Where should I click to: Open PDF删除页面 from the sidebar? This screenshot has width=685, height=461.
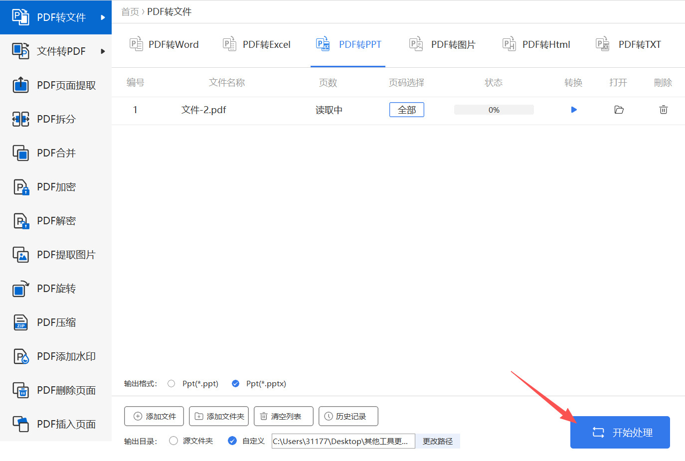pyautogui.click(x=56, y=390)
